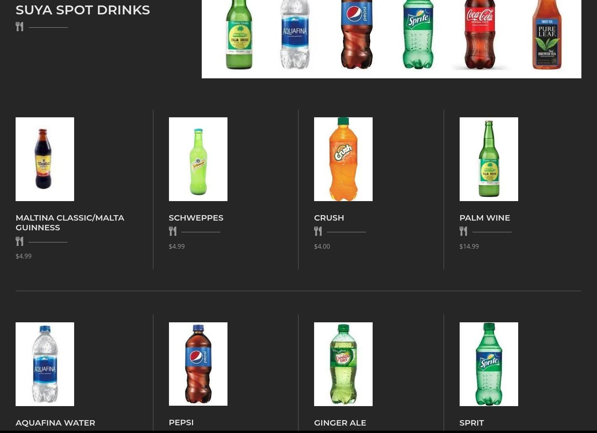Select the Palm Wine product title
597x433 pixels.
click(485, 218)
